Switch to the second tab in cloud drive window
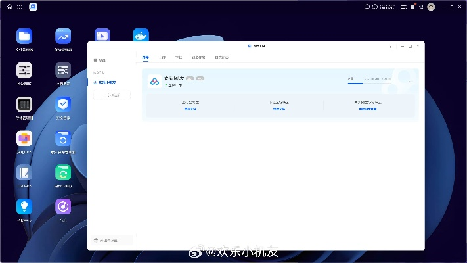Screen dimensions: 467x263 point(162,58)
